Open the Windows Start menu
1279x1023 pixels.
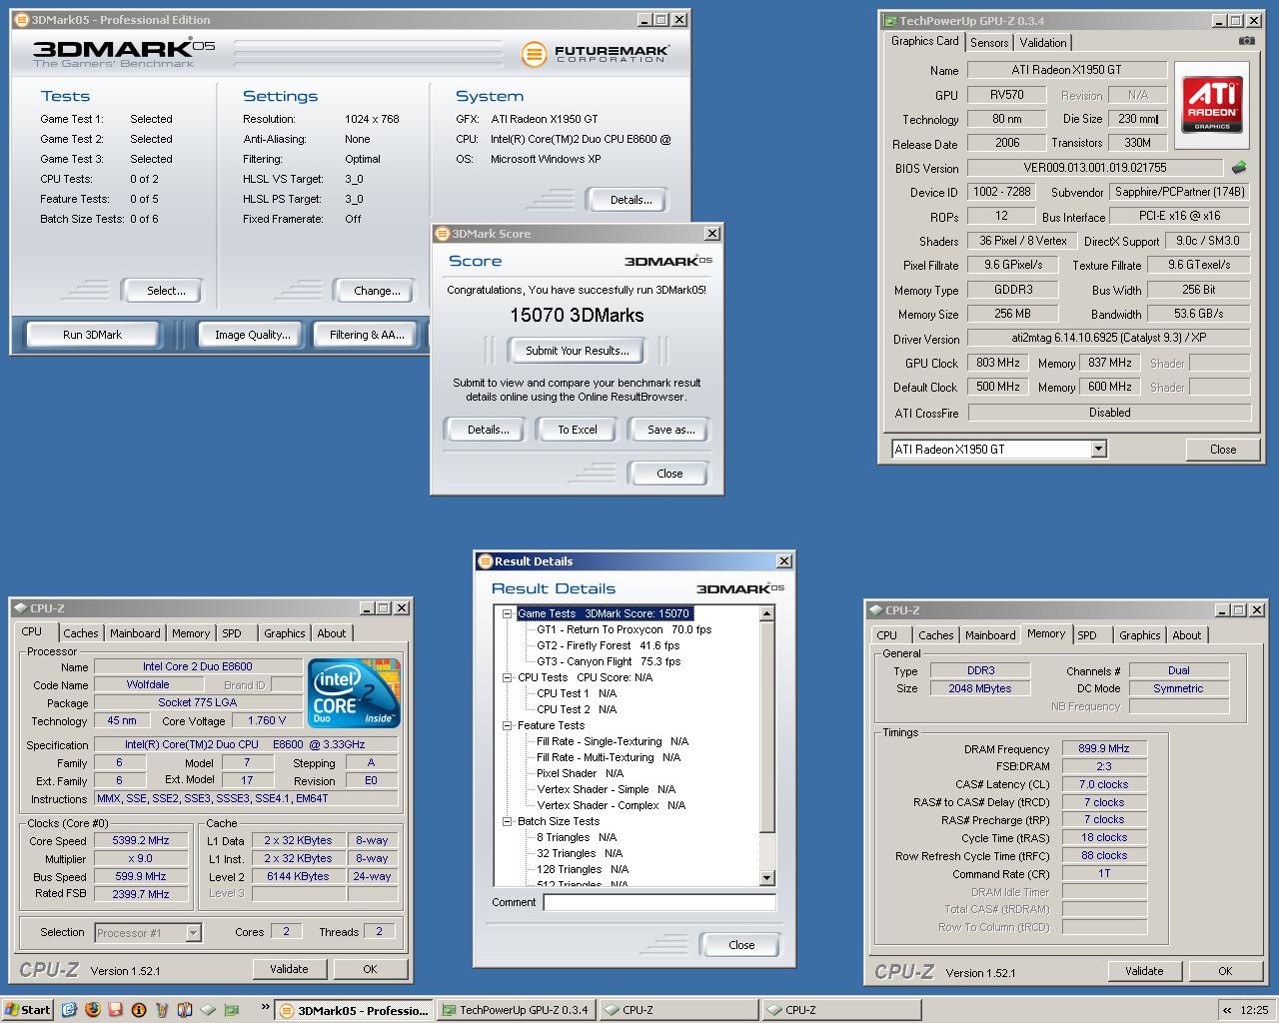[x=28, y=1010]
